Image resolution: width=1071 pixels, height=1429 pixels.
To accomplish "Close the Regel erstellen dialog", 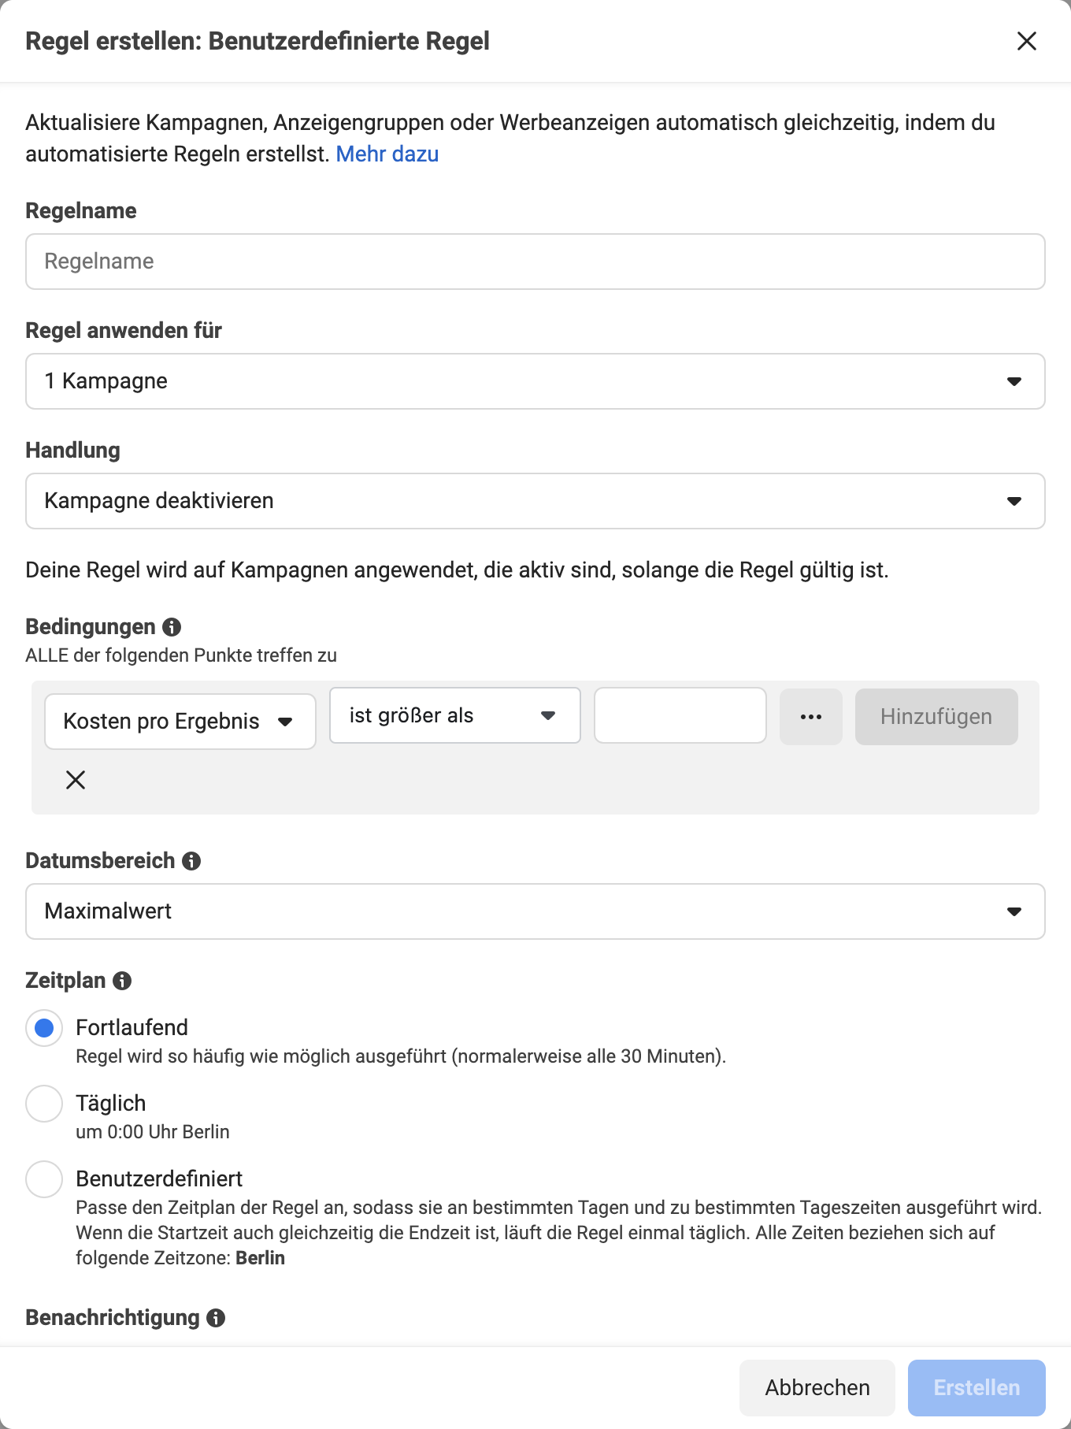I will 1026,41.
